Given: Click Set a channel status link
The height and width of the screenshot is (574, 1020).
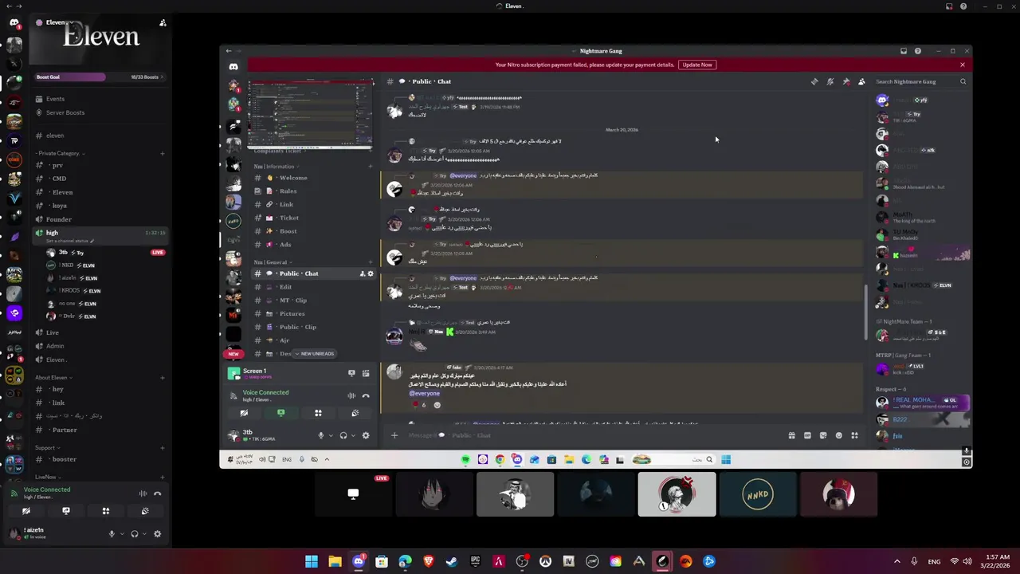Looking at the screenshot, I should 69,241.
